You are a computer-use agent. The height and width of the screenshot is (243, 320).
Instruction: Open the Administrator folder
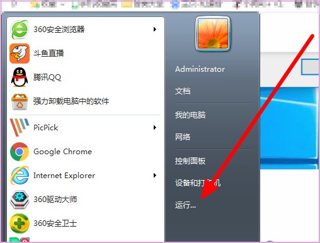click(x=200, y=69)
